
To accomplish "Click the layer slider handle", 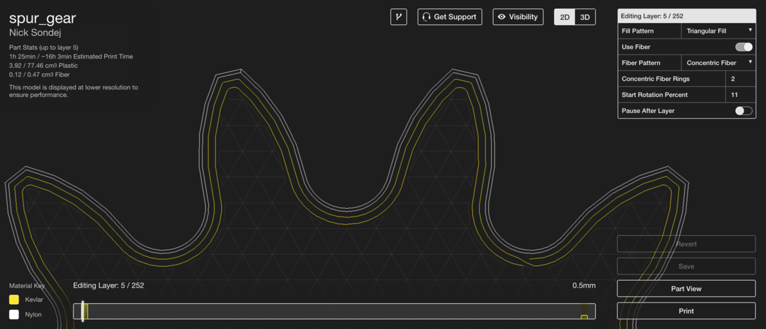I will pyautogui.click(x=83, y=311).
